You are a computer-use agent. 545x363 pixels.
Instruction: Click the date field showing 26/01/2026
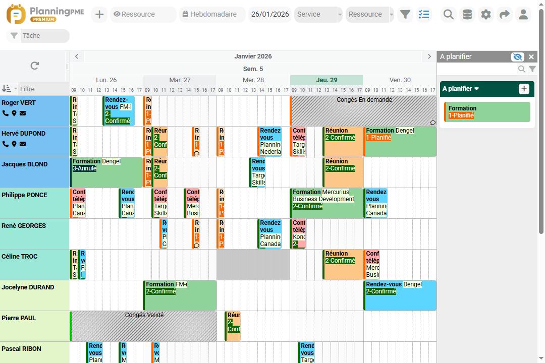tap(270, 14)
